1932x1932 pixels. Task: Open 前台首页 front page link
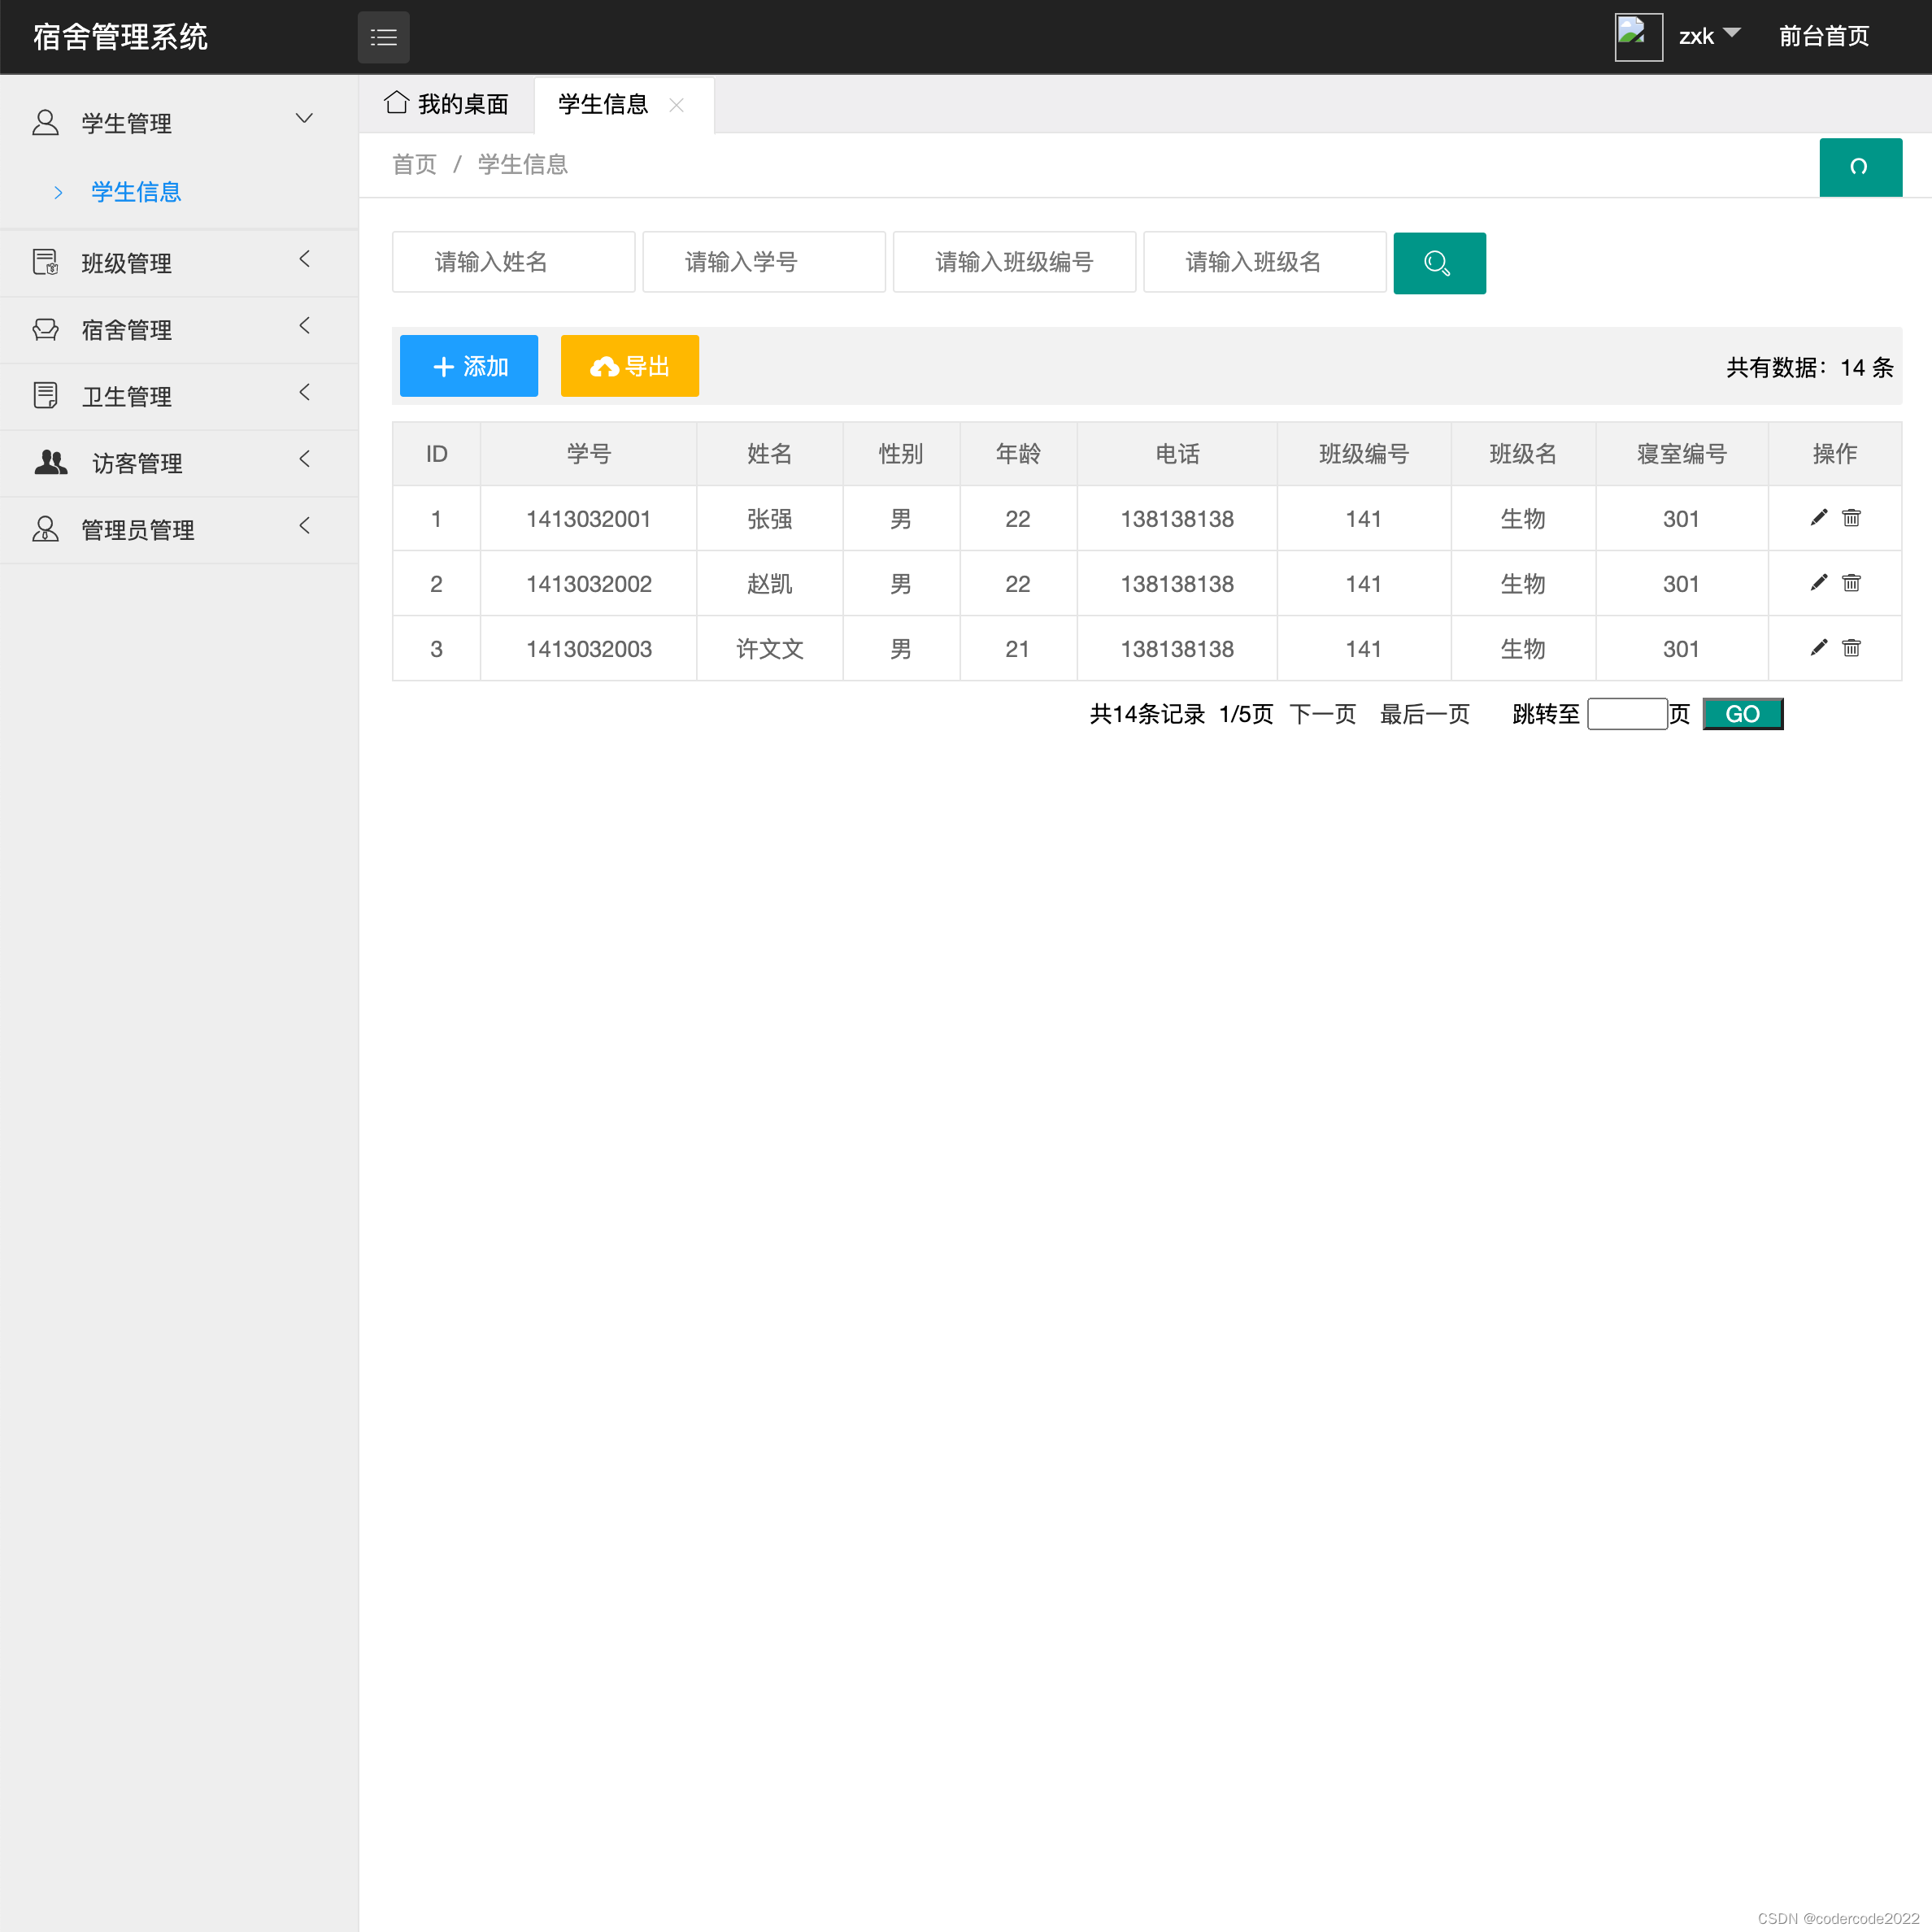(x=1823, y=36)
